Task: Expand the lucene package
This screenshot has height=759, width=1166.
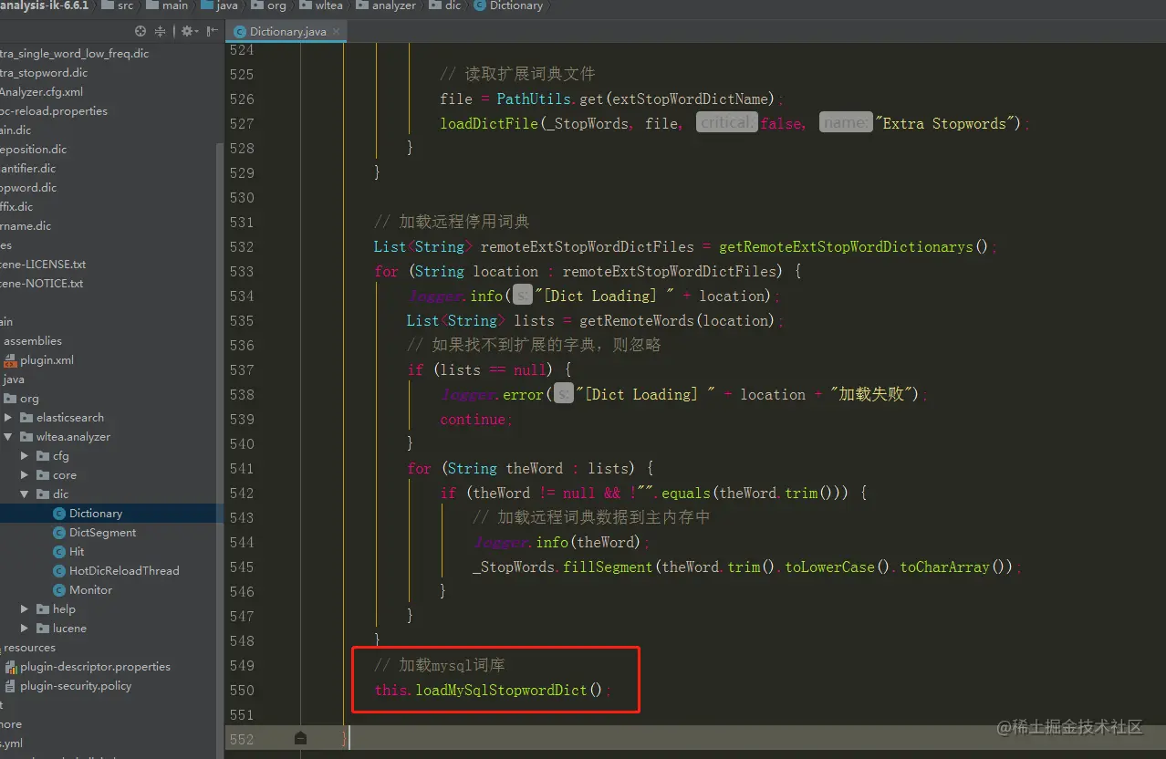Action: (x=26, y=629)
